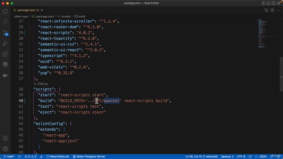Image resolution: width=283 pixels, height=159 pixels.
Task: Click the BUILD_PATH text on line 40
Action: coord(72,101)
